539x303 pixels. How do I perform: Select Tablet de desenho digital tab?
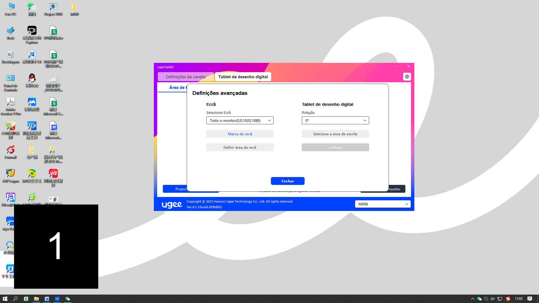(x=243, y=77)
